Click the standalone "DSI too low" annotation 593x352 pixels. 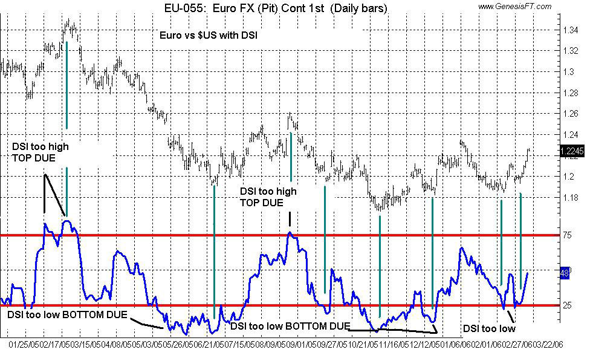(x=489, y=328)
